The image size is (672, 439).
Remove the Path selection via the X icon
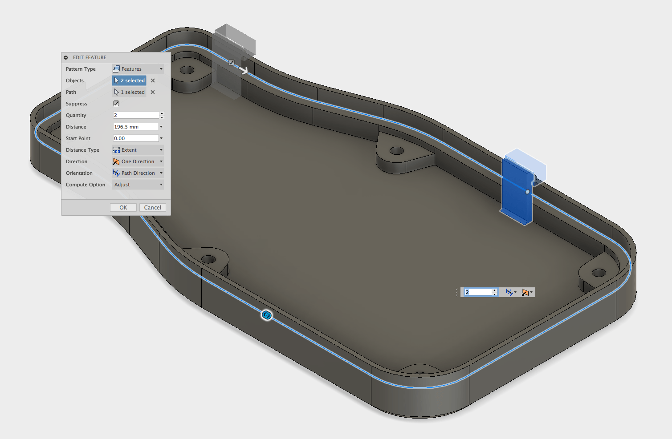point(152,92)
